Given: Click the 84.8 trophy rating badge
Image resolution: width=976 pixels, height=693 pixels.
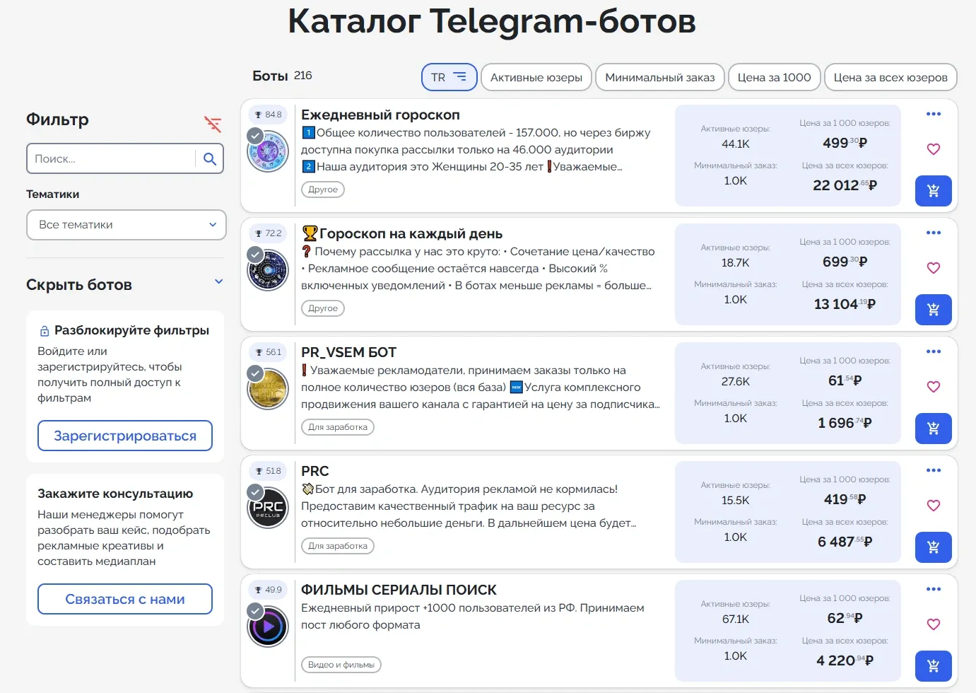Looking at the screenshot, I should pyautogui.click(x=268, y=115).
